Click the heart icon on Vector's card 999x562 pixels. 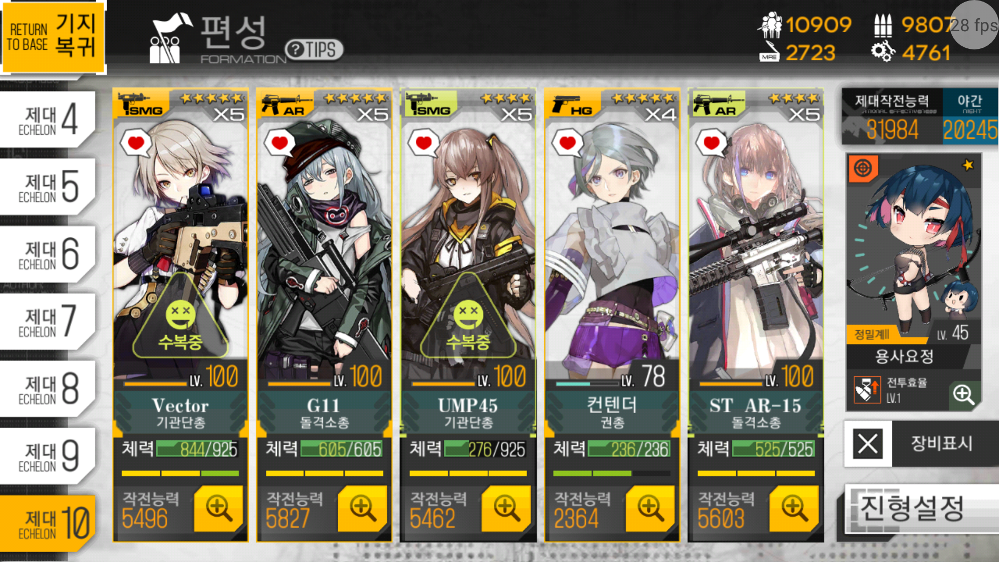[x=136, y=143]
